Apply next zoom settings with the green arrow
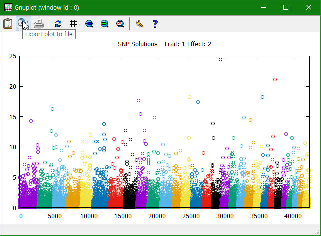The image size is (321, 236). tap(105, 24)
